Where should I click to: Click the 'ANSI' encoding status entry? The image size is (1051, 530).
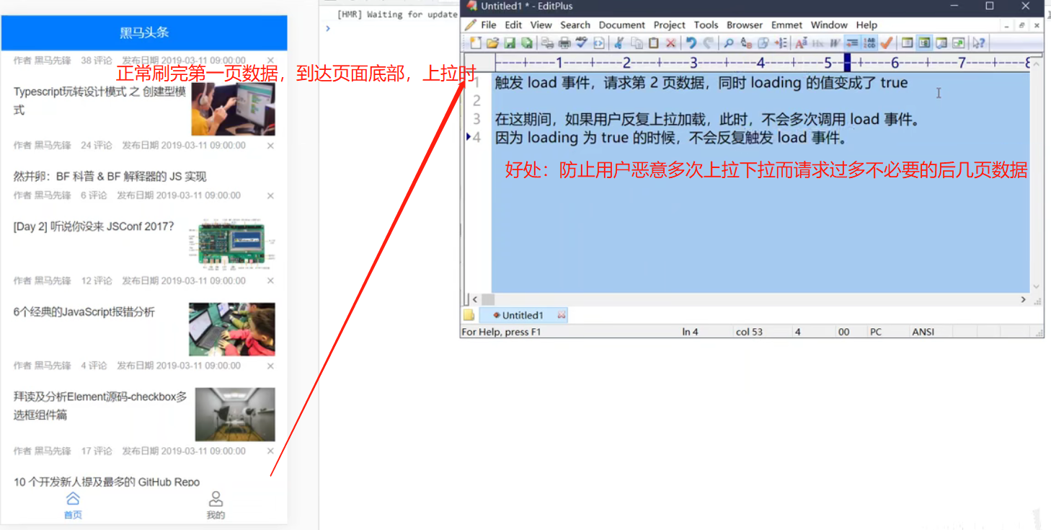pyautogui.click(x=923, y=332)
